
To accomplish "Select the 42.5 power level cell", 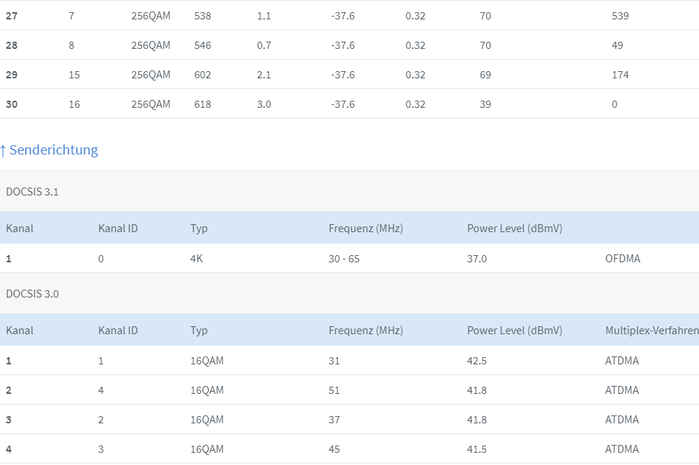I will [x=477, y=361].
